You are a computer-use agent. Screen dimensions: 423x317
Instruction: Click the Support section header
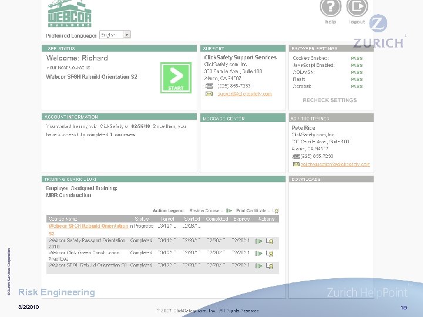point(243,48)
